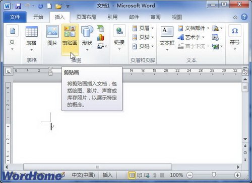252x183 pixels.
Task: Switch to Print Layout view
Action: [x=132, y=175]
